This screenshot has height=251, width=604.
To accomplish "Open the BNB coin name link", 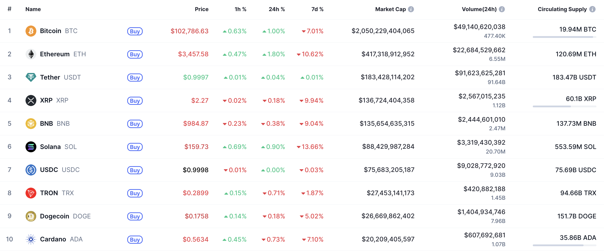I will pos(47,124).
